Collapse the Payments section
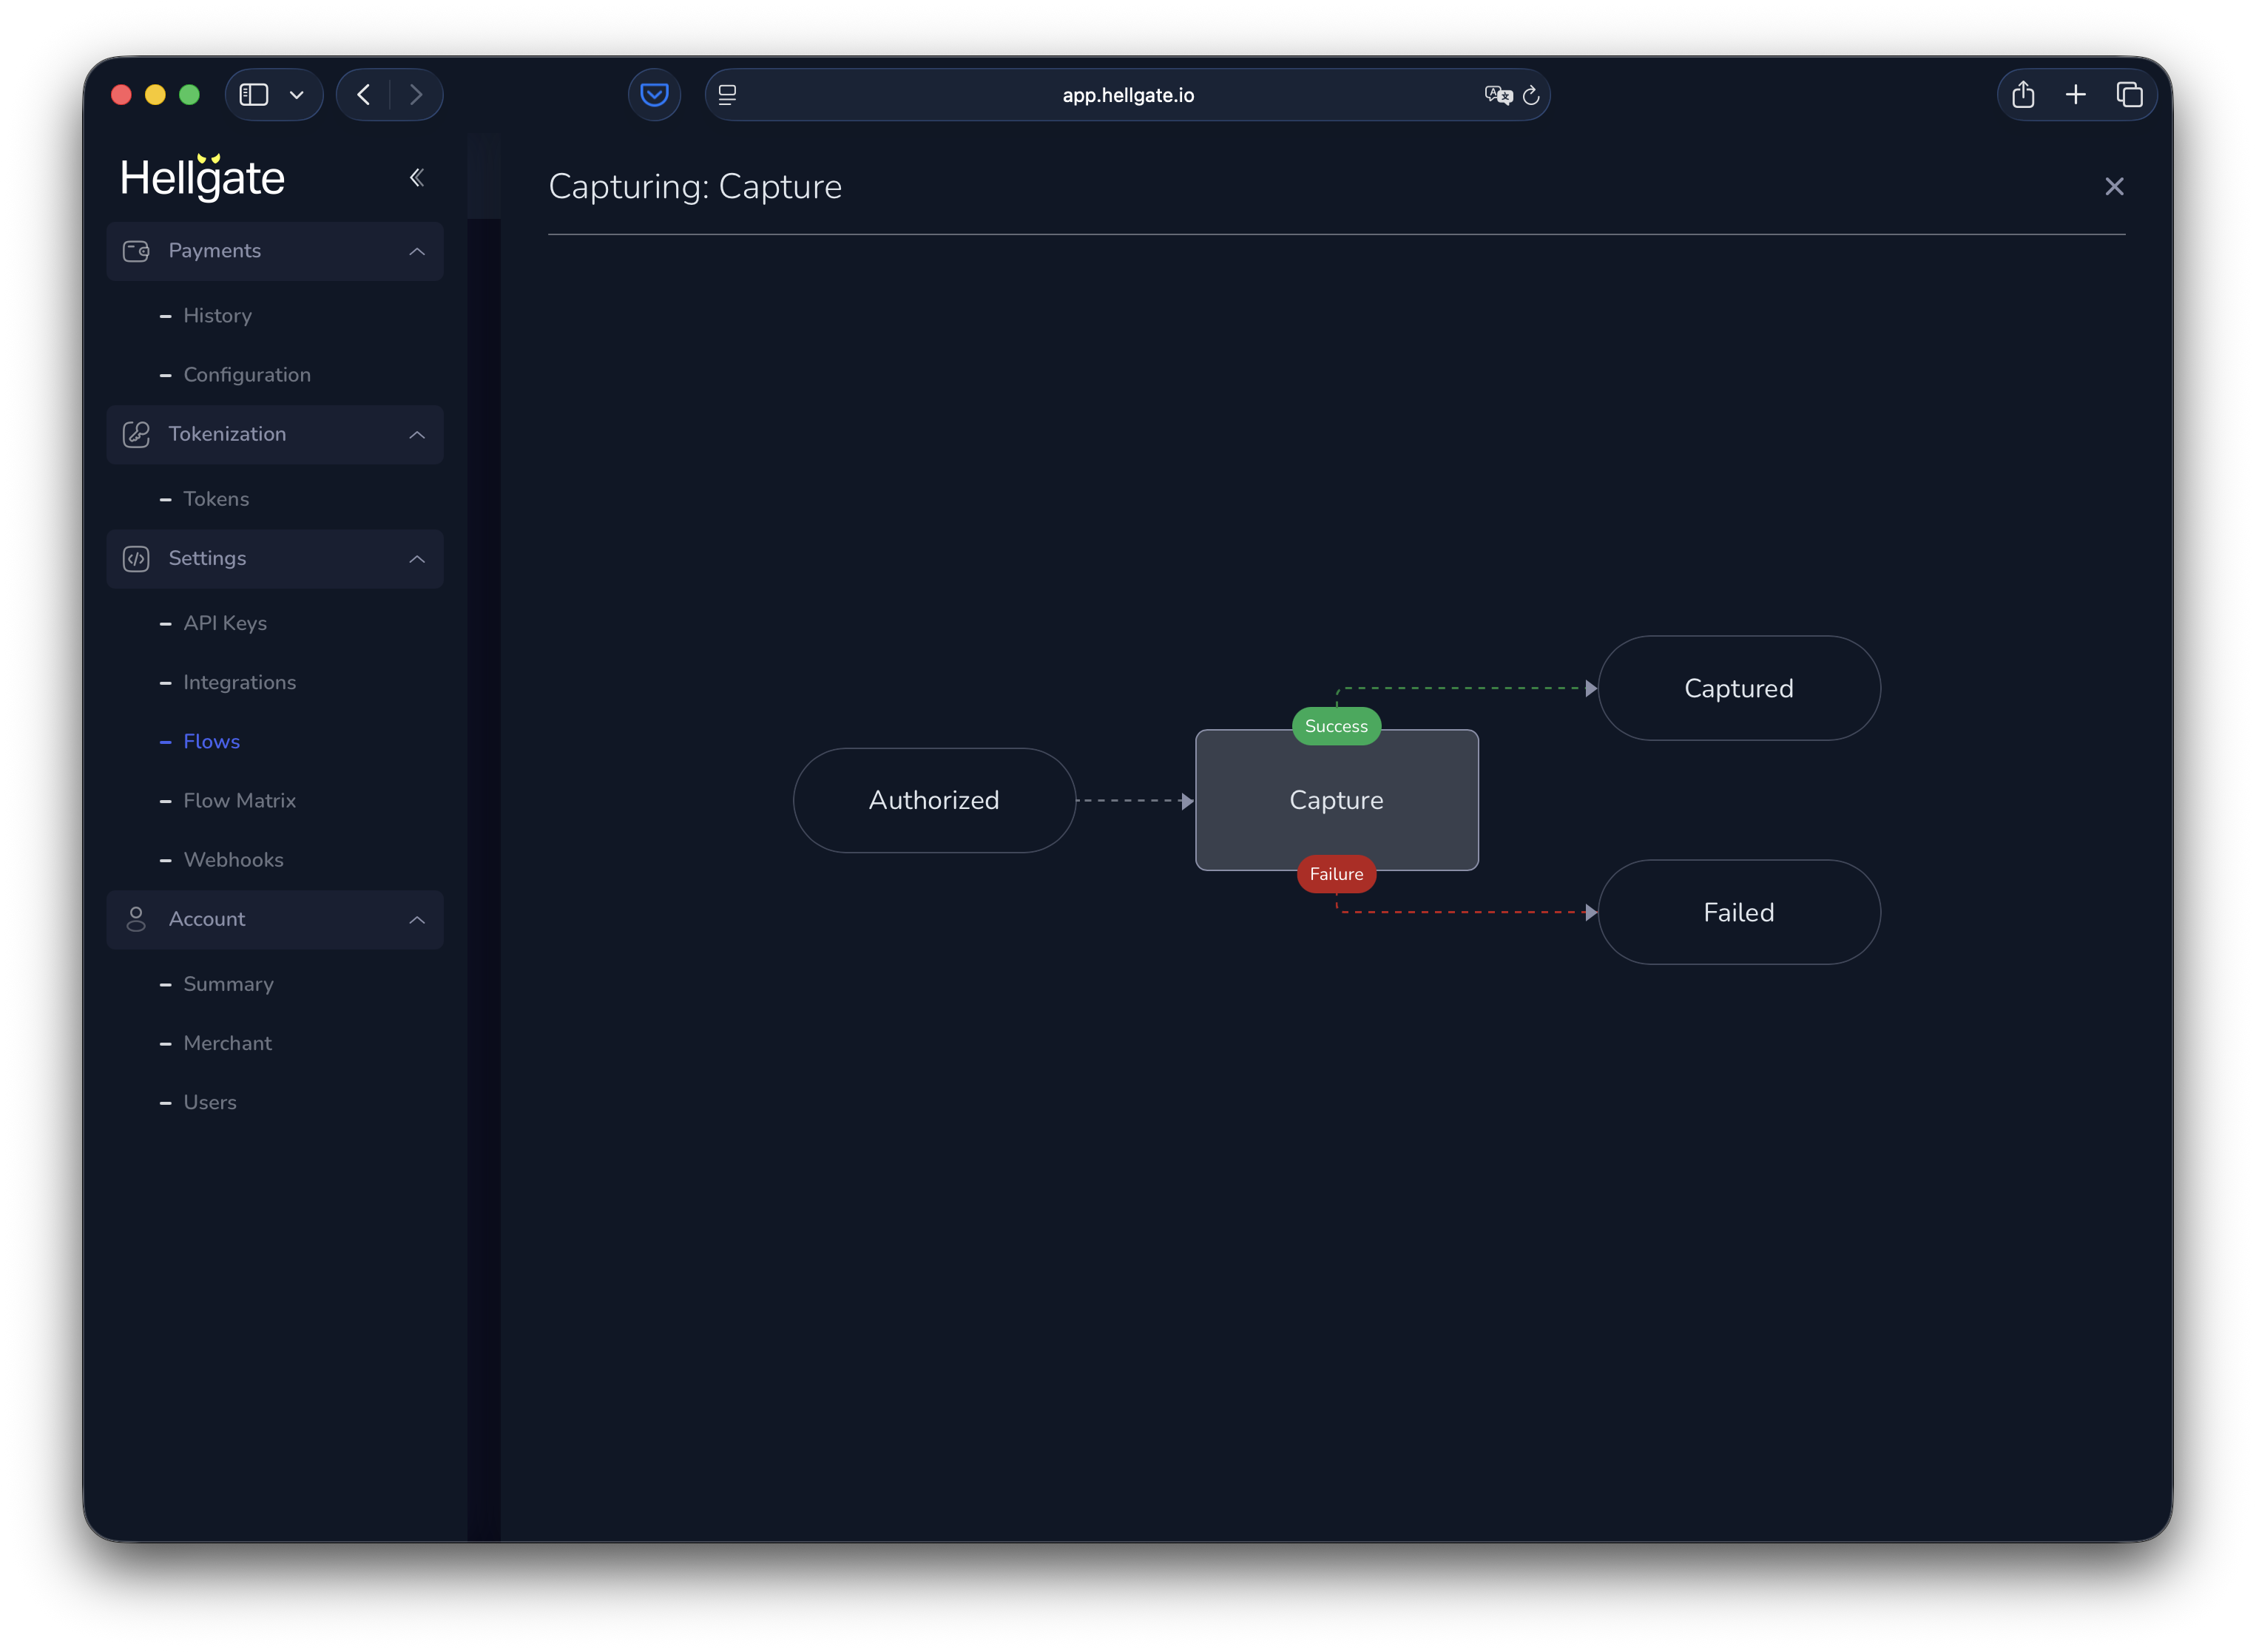The height and width of the screenshot is (1652, 2256). pyautogui.click(x=417, y=251)
